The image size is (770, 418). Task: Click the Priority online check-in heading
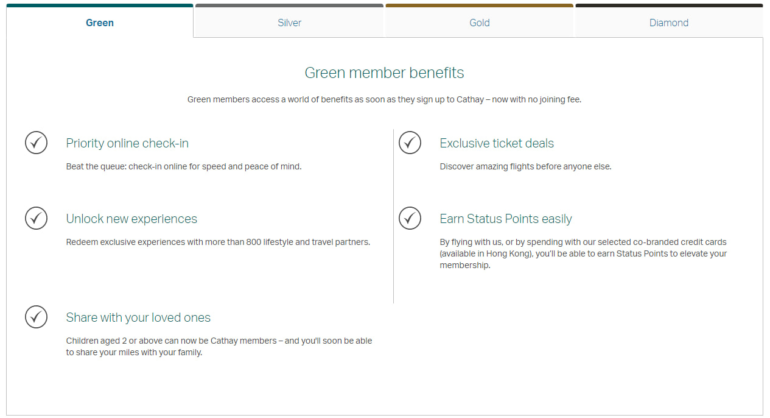pyautogui.click(x=127, y=143)
